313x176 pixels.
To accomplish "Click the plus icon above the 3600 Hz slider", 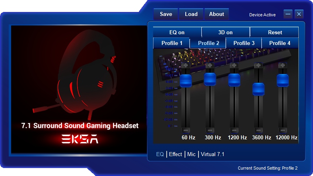I will click(258, 65).
